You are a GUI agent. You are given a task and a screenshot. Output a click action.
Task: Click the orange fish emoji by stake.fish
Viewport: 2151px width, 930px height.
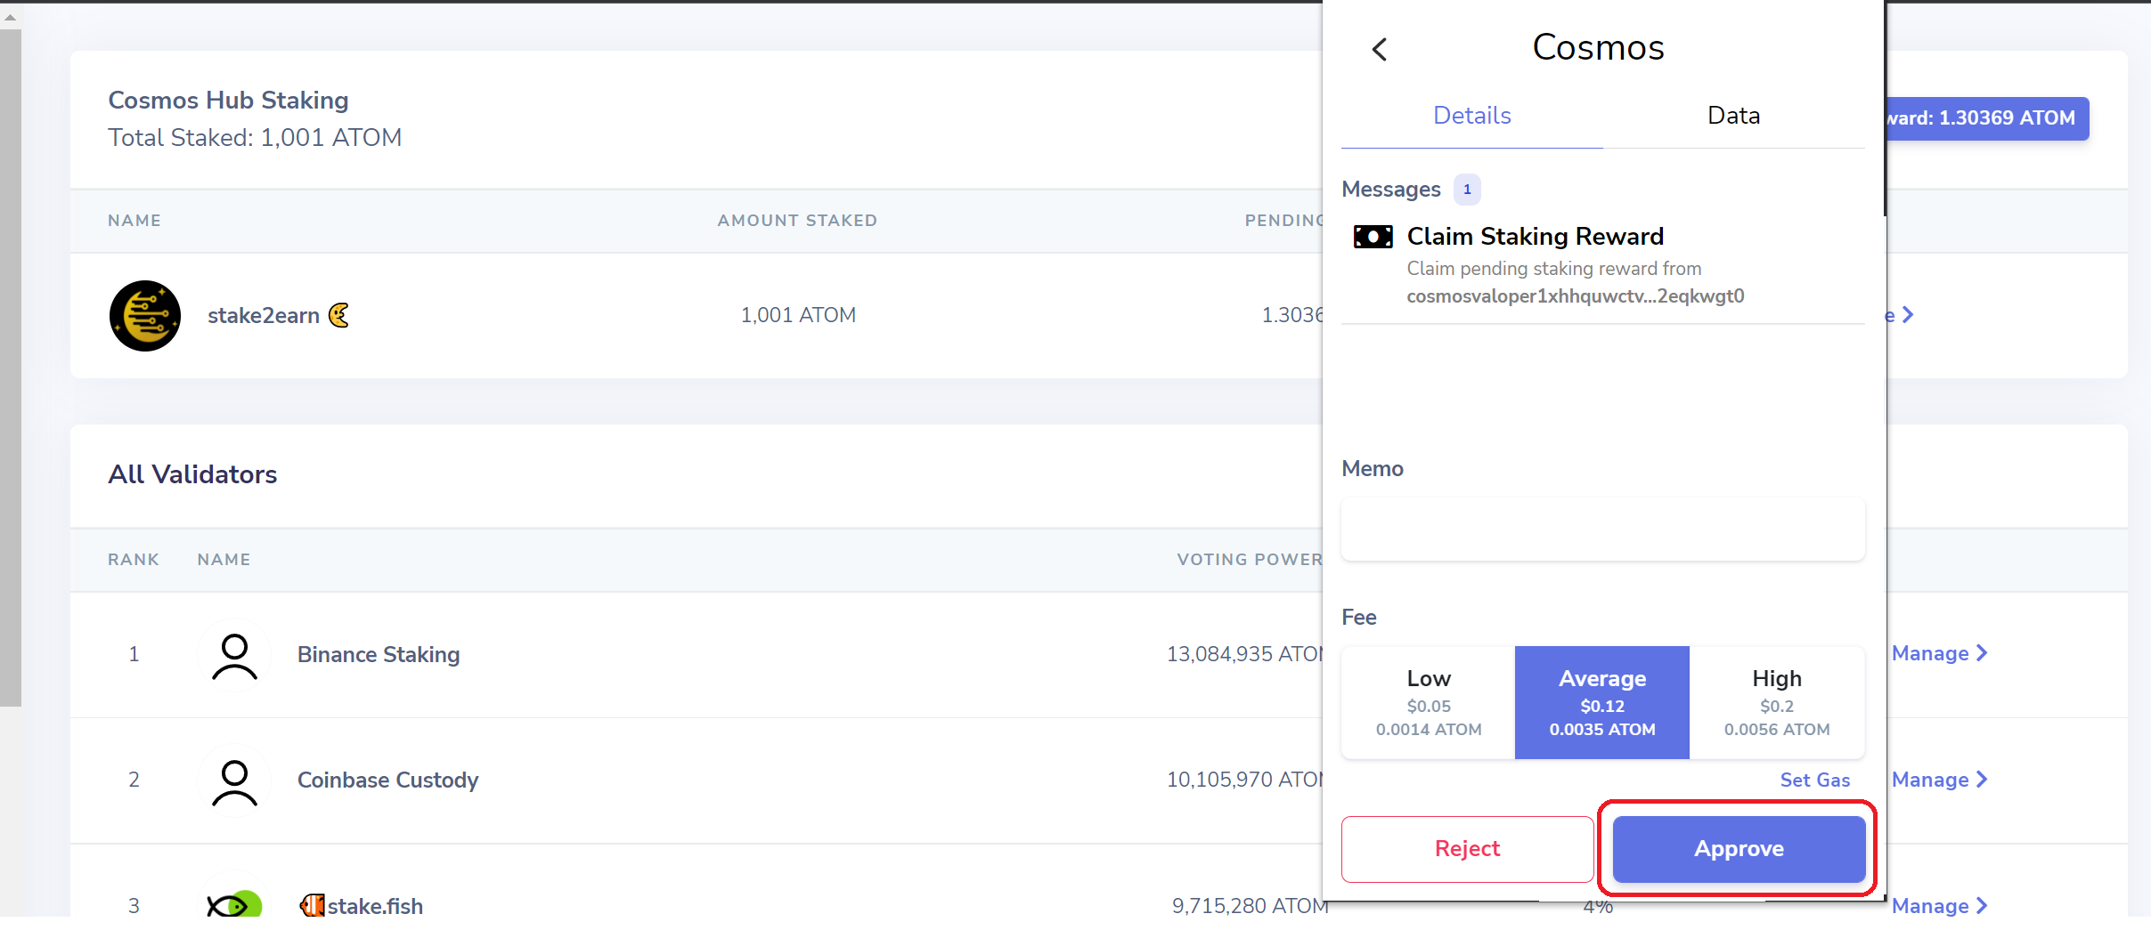pyautogui.click(x=312, y=905)
